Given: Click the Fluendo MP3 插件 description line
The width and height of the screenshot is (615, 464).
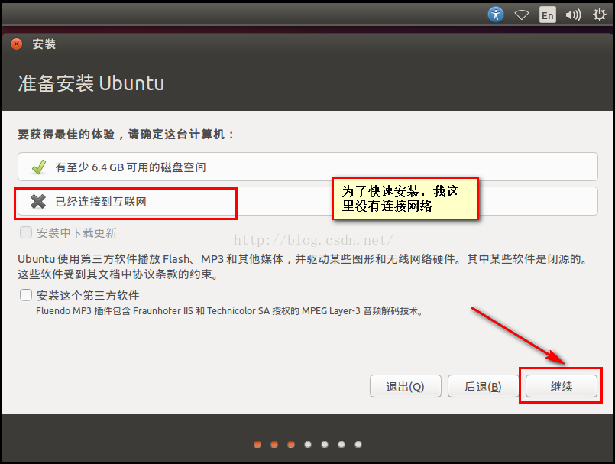Looking at the screenshot, I should pos(229,311).
